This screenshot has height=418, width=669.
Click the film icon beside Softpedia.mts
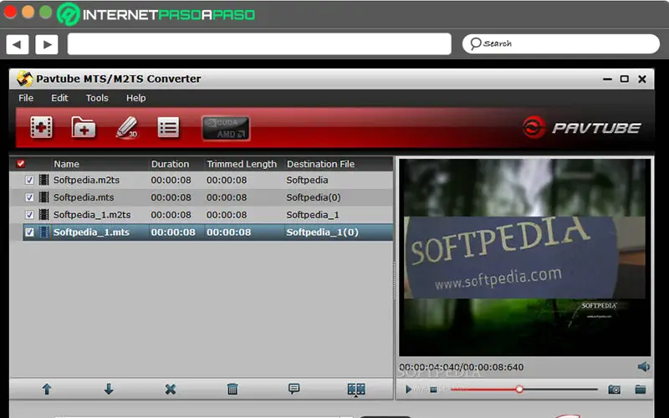pos(43,197)
